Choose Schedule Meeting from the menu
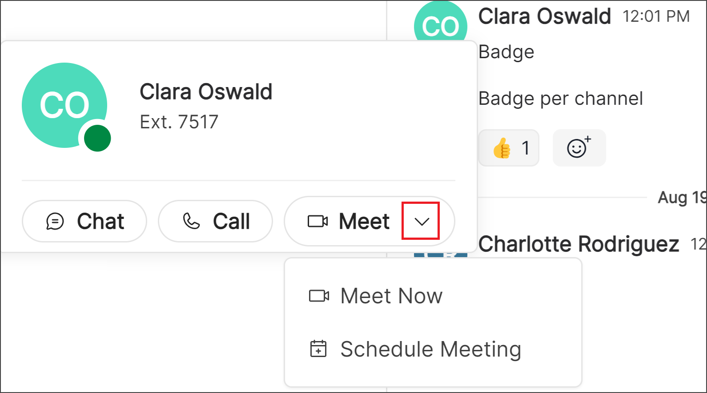The image size is (707, 393). tap(430, 349)
